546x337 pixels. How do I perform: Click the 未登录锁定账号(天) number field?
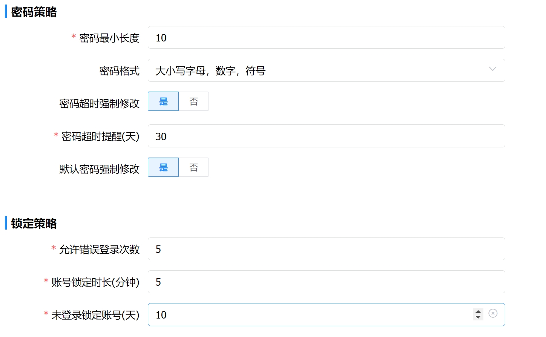pyautogui.click(x=309, y=315)
